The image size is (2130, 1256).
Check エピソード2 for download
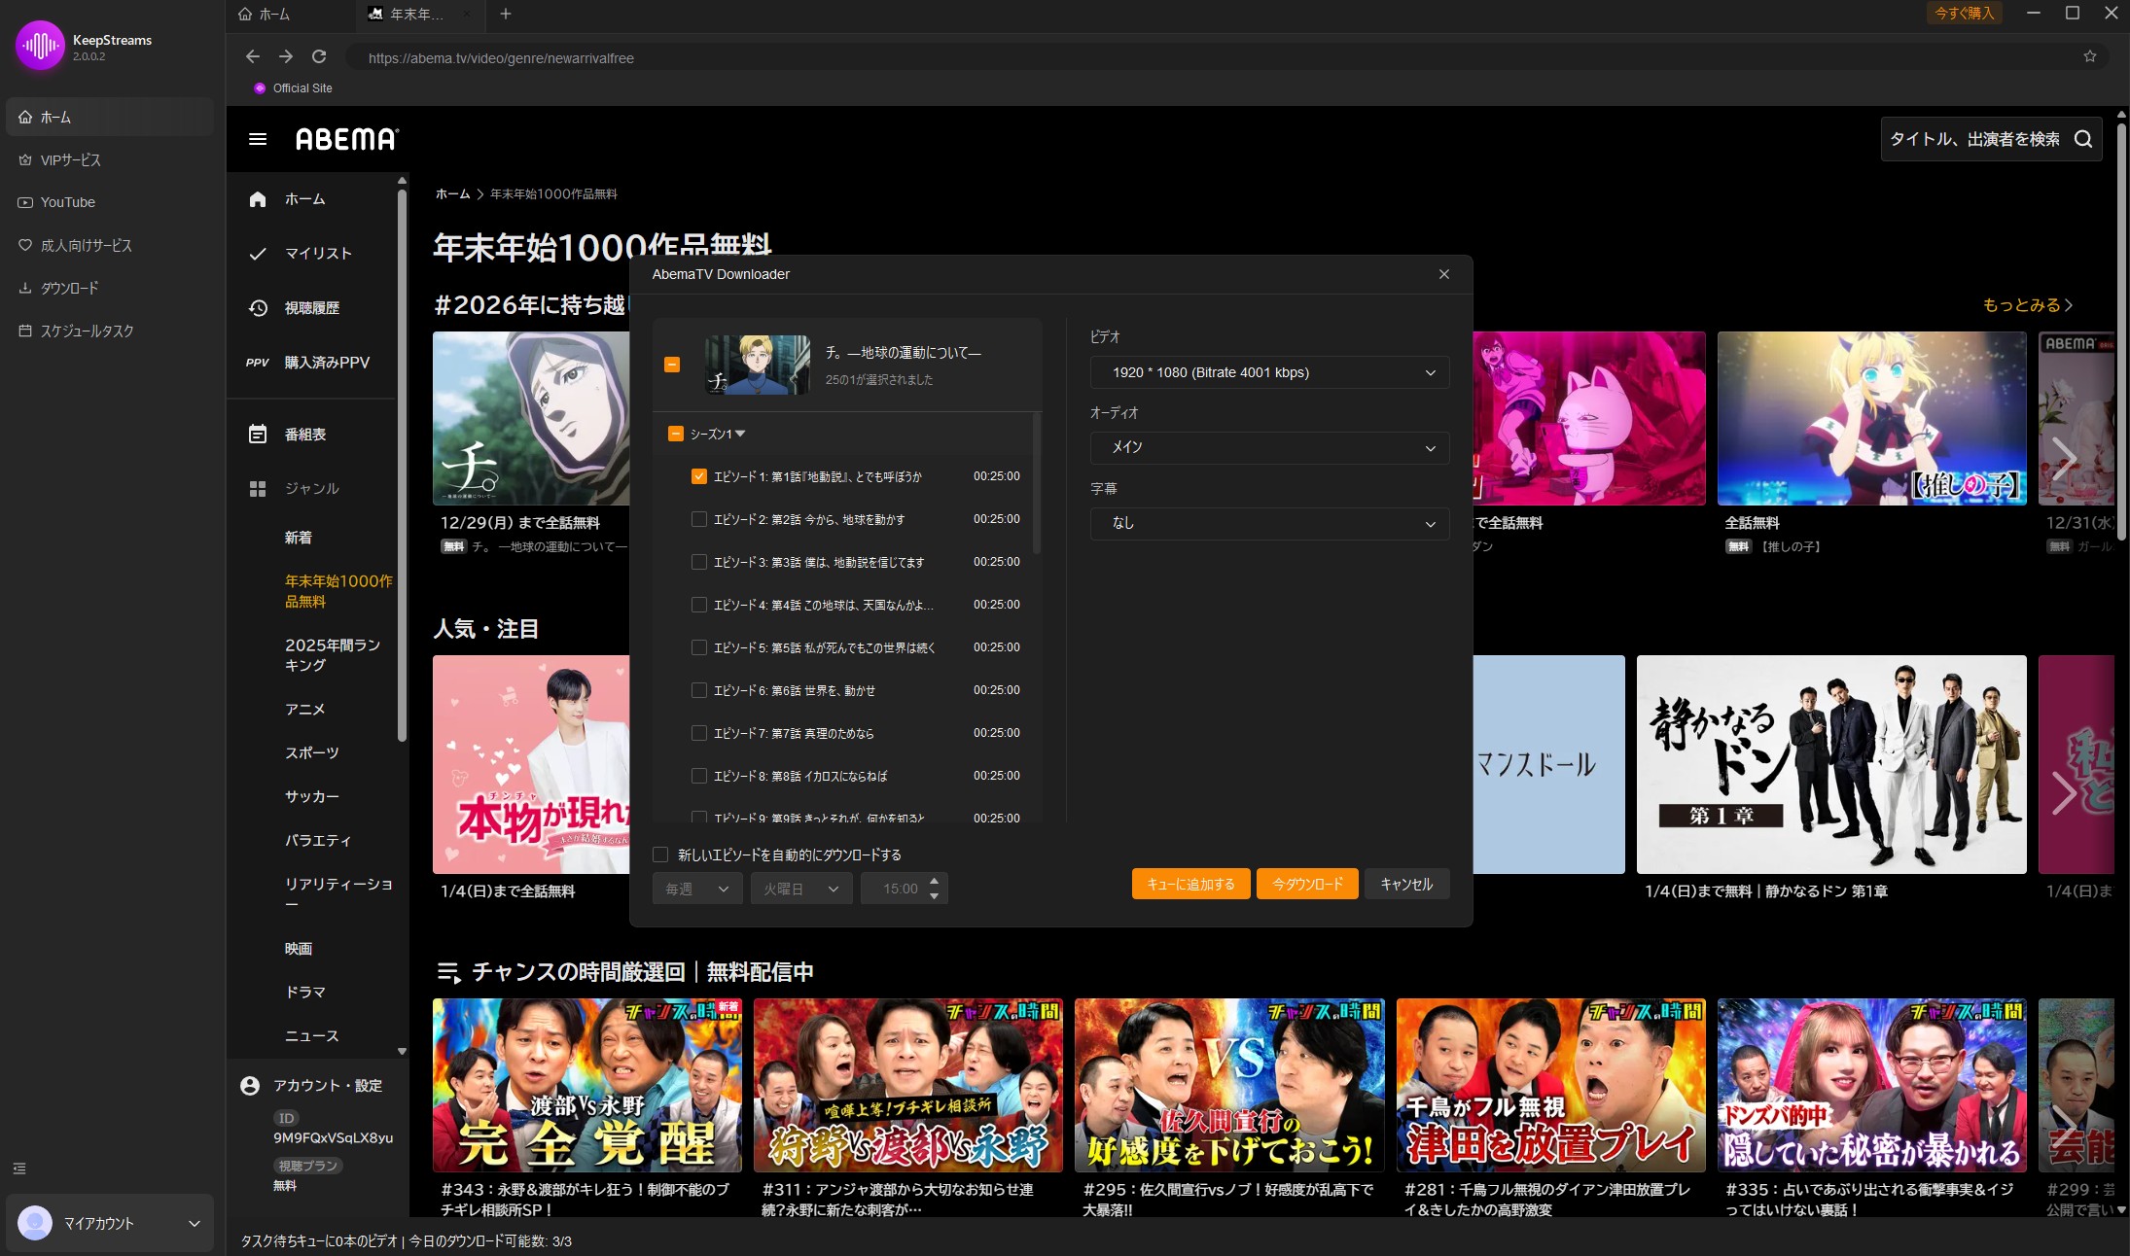click(699, 519)
